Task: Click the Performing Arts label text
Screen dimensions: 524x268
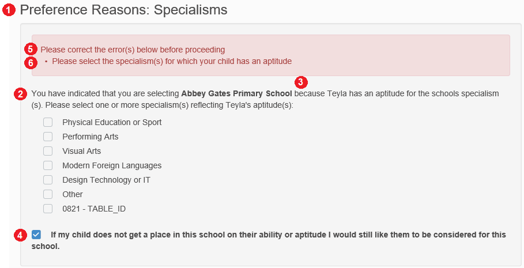Action: tap(91, 137)
